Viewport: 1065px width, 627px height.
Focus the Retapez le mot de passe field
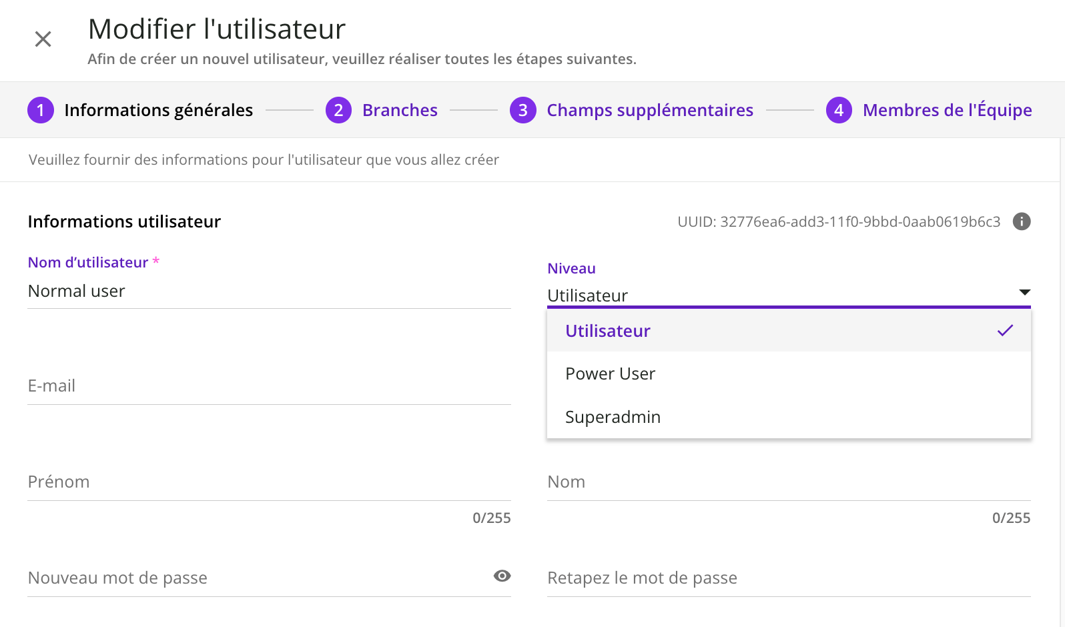coord(787,578)
